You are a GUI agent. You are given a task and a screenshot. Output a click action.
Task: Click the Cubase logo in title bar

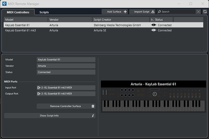(x=4, y=4)
